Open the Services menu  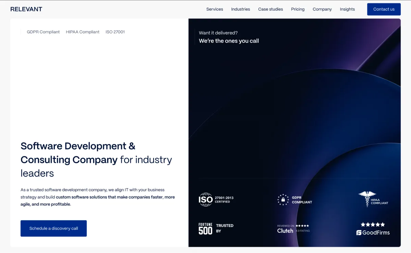click(x=215, y=9)
